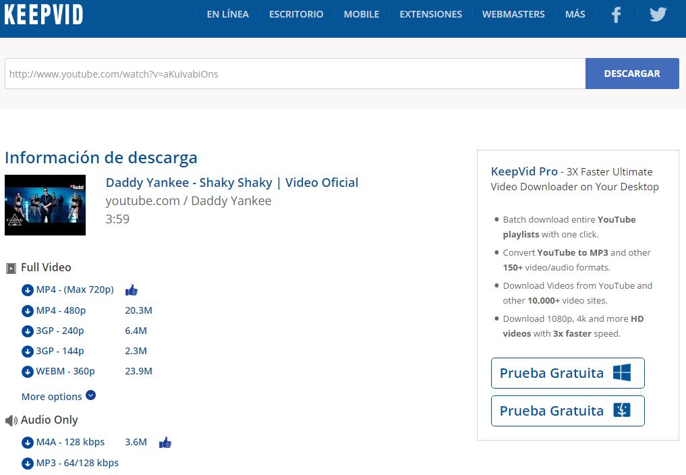686x475 pixels.
Task: Open the Daddy Yankee - Shaky Shaky video title link
Action: [x=232, y=183]
